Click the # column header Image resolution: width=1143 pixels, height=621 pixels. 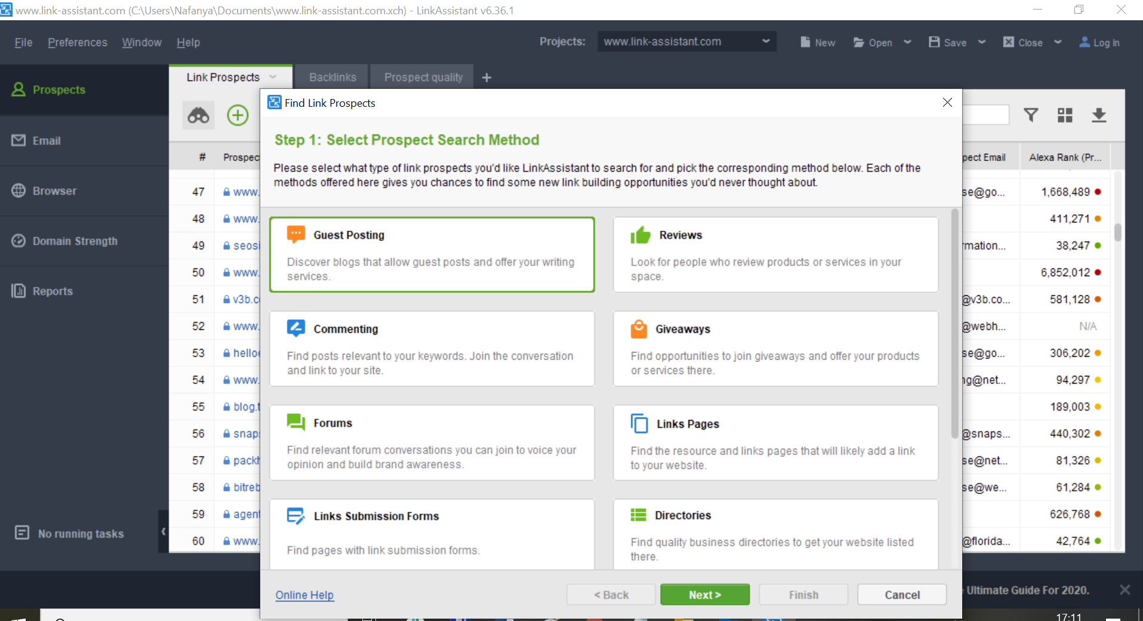click(202, 157)
